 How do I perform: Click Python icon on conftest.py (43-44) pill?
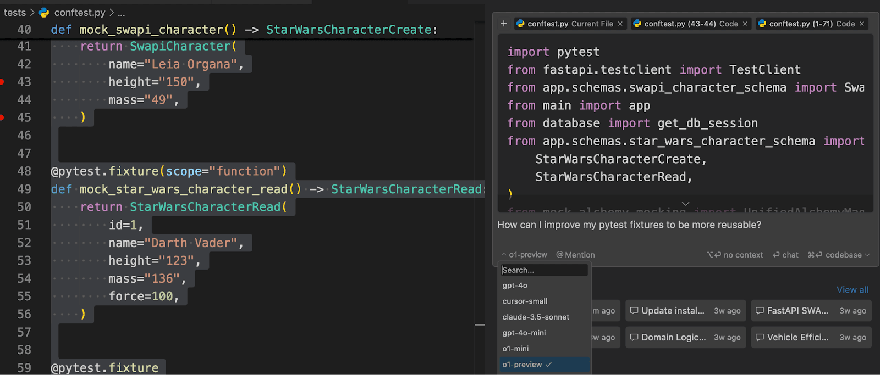[637, 24]
